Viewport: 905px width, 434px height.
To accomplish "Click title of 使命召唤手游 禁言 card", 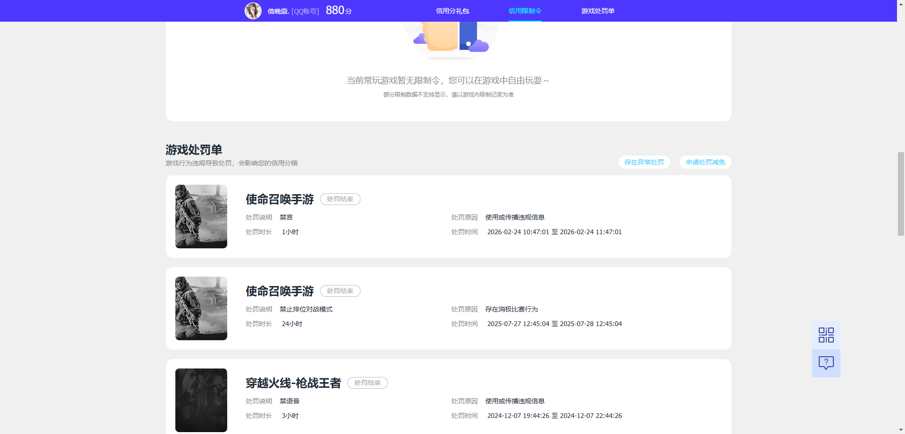I will [280, 199].
